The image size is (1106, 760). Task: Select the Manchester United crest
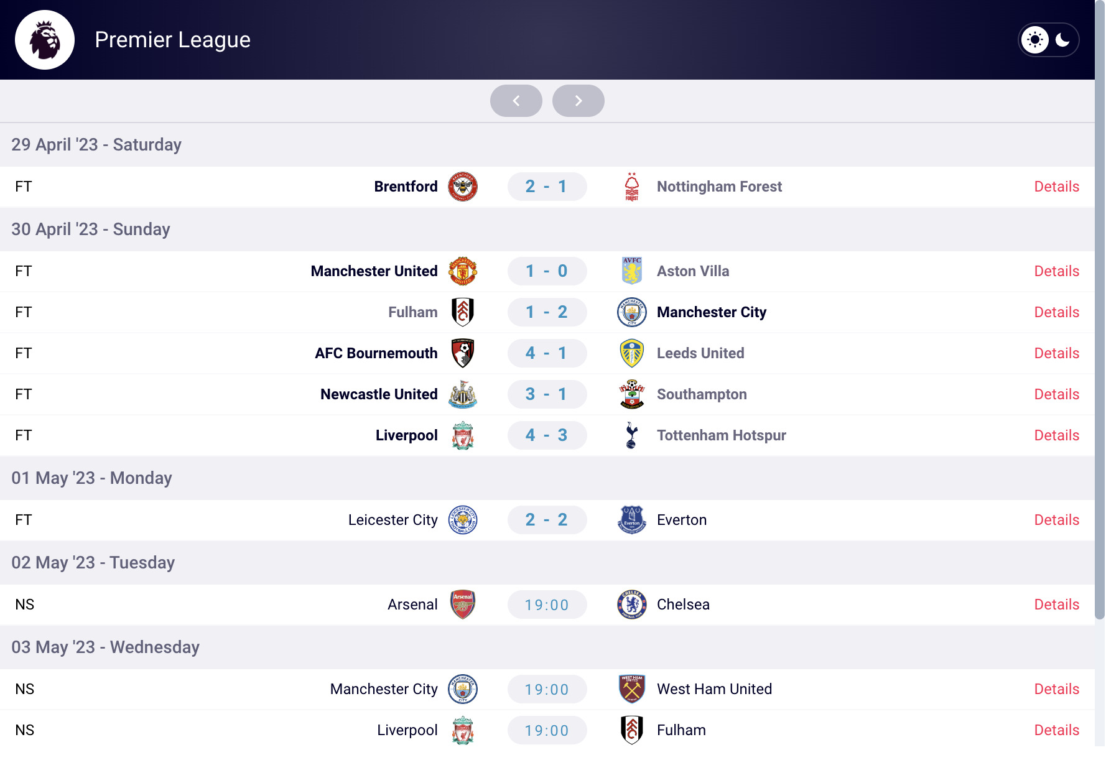(462, 271)
